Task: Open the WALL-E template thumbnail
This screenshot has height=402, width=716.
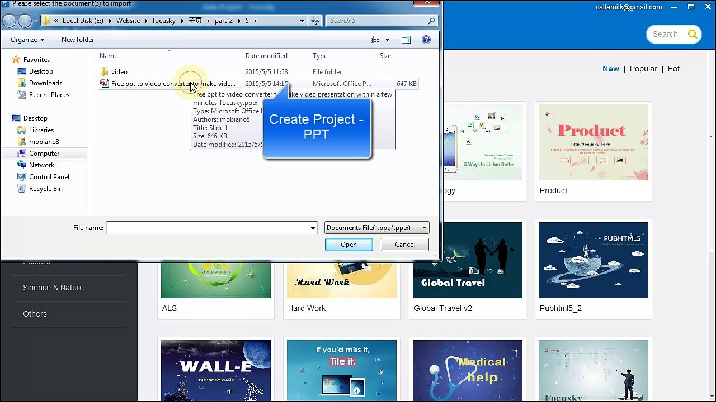Action: pyautogui.click(x=216, y=371)
